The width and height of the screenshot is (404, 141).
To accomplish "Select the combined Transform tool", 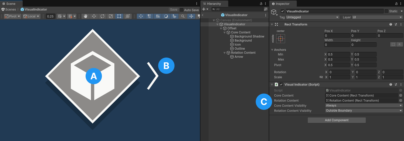I will [x=128, y=16].
